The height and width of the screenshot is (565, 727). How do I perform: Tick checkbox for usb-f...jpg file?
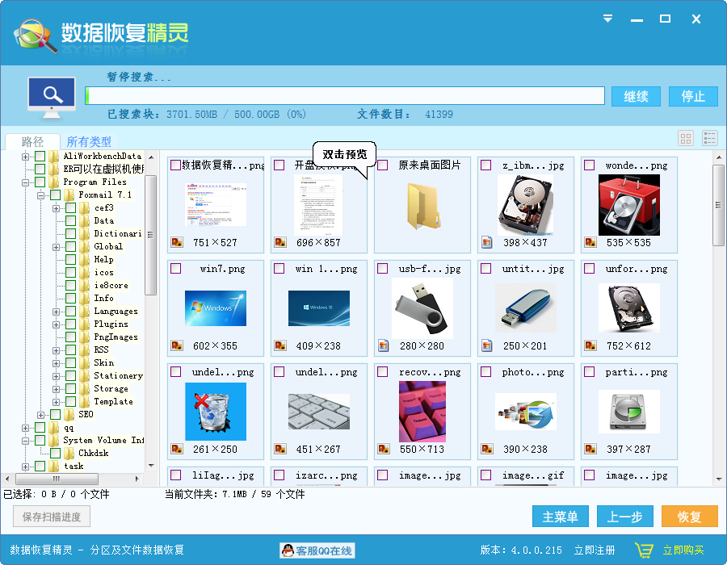click(383, 269)
